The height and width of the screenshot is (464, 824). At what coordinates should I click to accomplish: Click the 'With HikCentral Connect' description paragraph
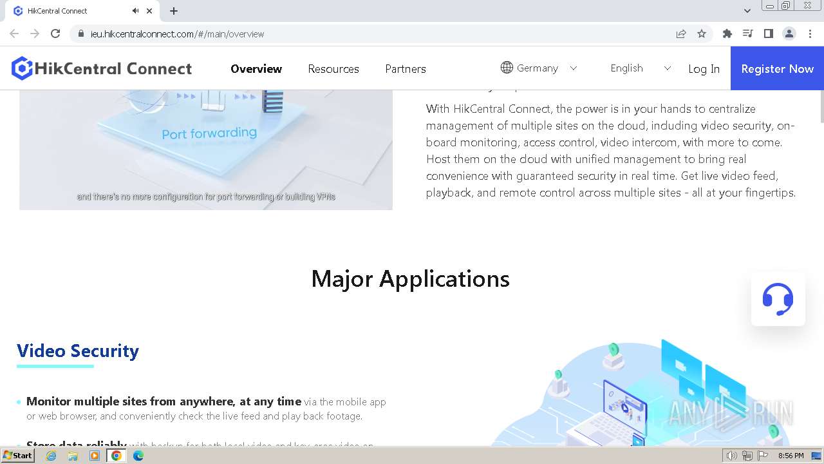point(612,151)
